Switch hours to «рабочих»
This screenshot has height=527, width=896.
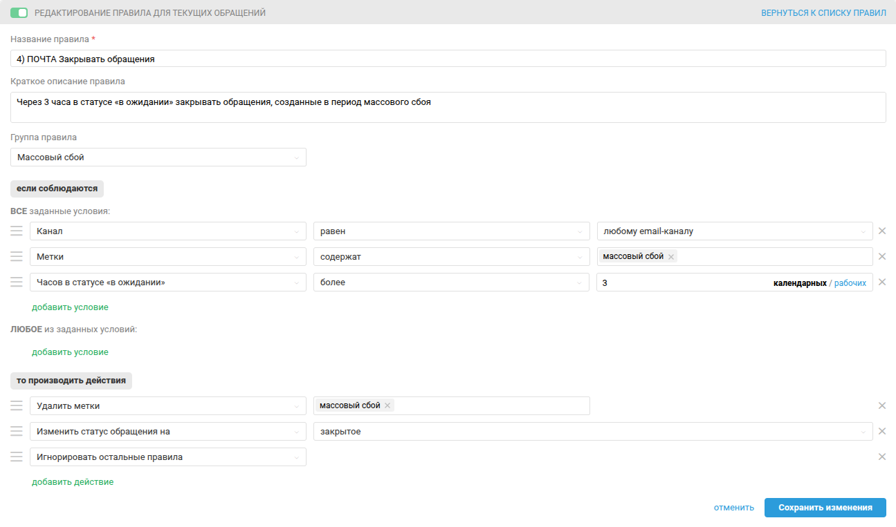(x=850, y=283)
